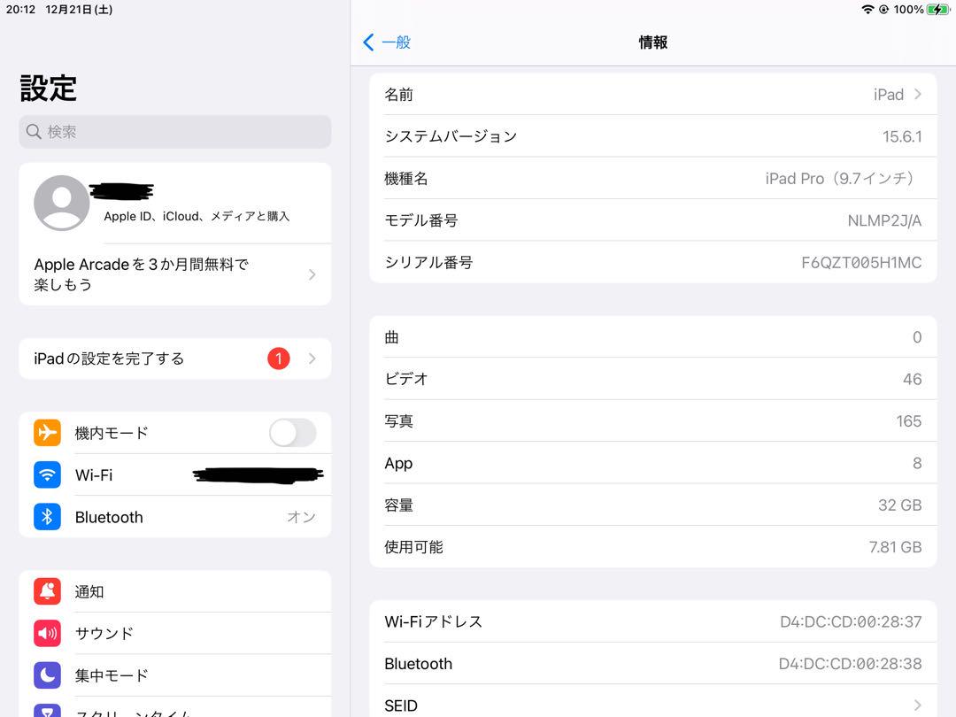The width and height of the screenshot is (956, 717).
Task: Tap the 写真 label
Action: (x=398, y=421)
